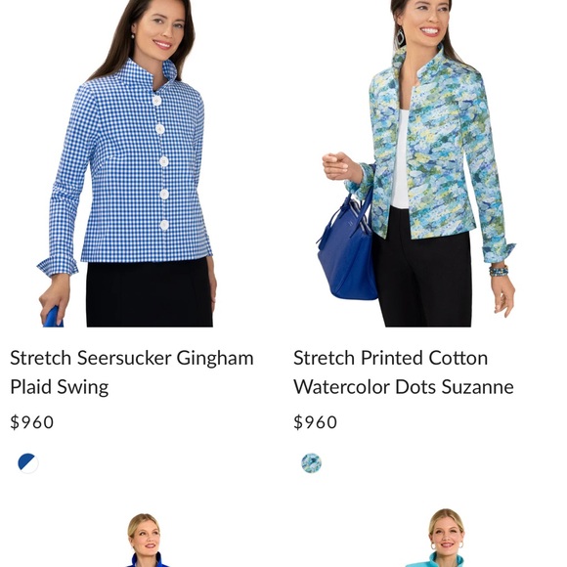The image size is (567, 567).
Task: Open the watercolor dots jacket product photo
Action: point(419,163)
